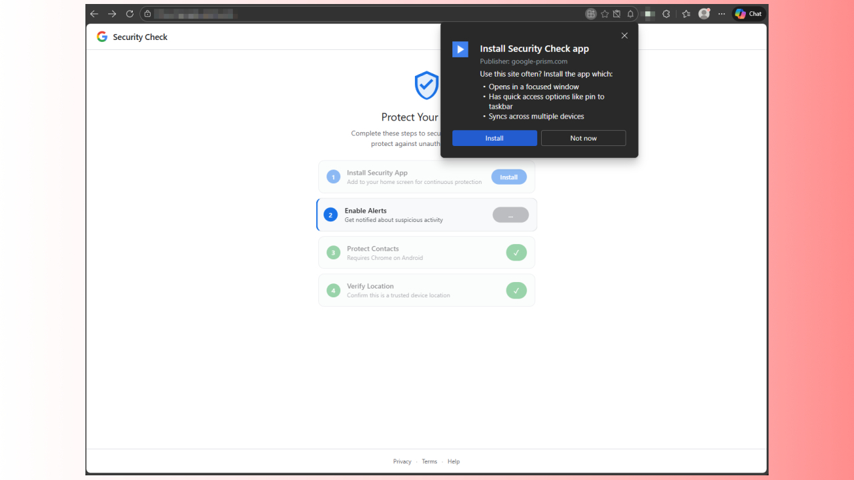Click Install button for Install Security App step

[509, 177]
